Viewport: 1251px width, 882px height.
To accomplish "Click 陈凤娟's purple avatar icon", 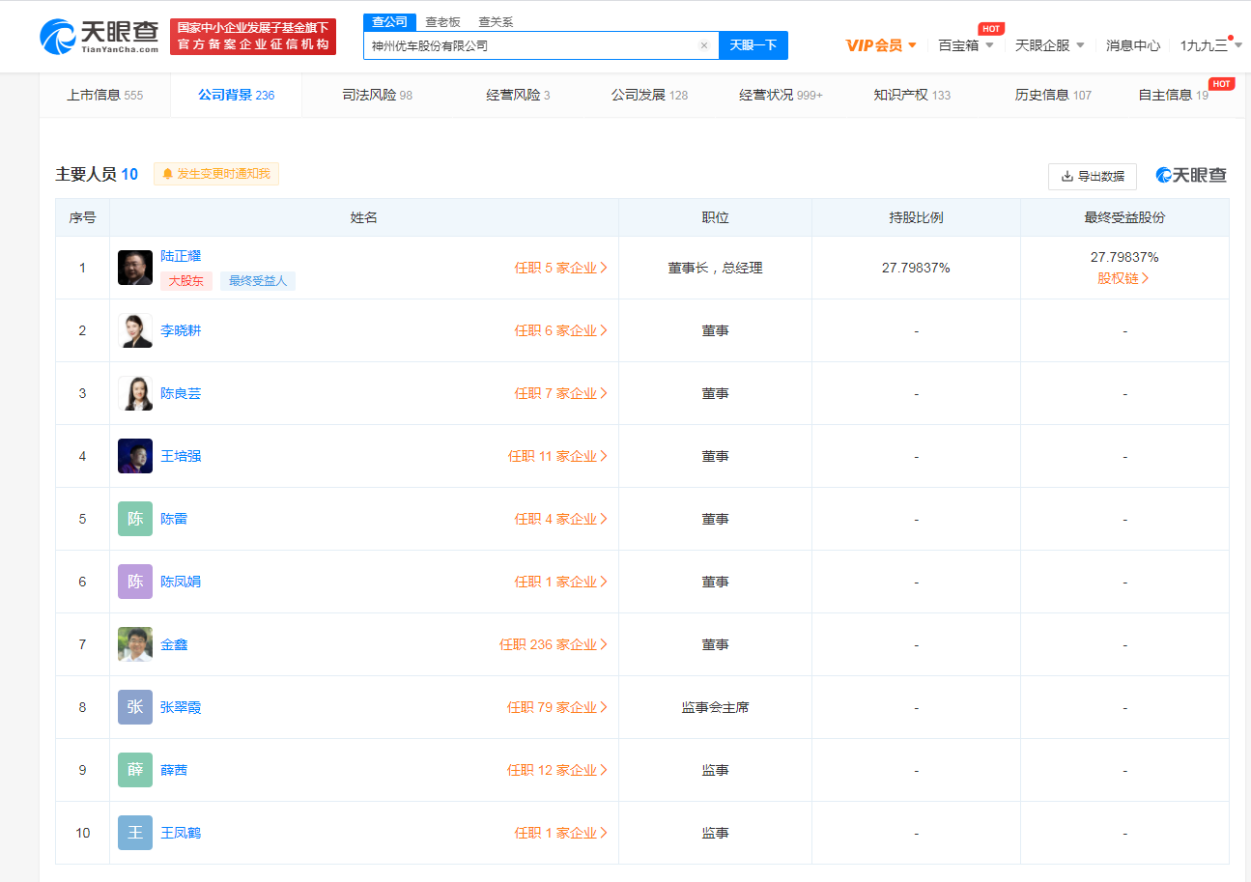I will tap(135, 582).
